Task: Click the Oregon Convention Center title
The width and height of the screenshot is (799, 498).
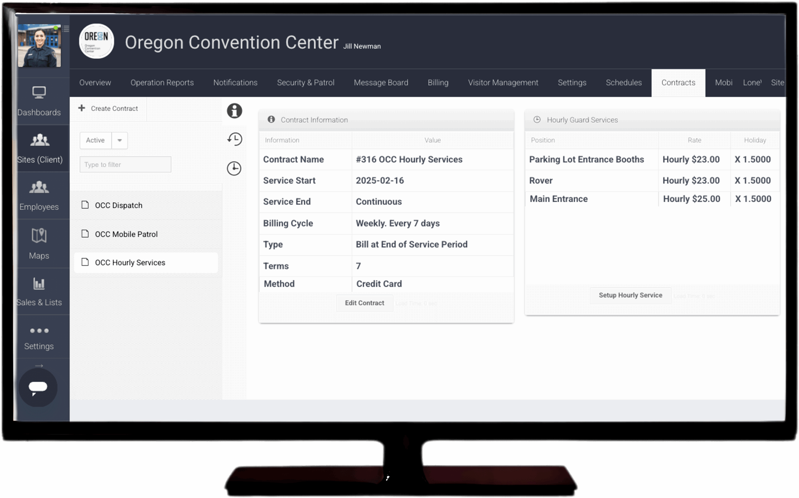Action: (232, 42)
